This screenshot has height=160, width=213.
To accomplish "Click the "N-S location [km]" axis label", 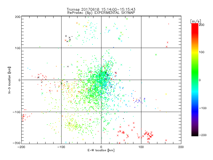I will pos(9,80).
